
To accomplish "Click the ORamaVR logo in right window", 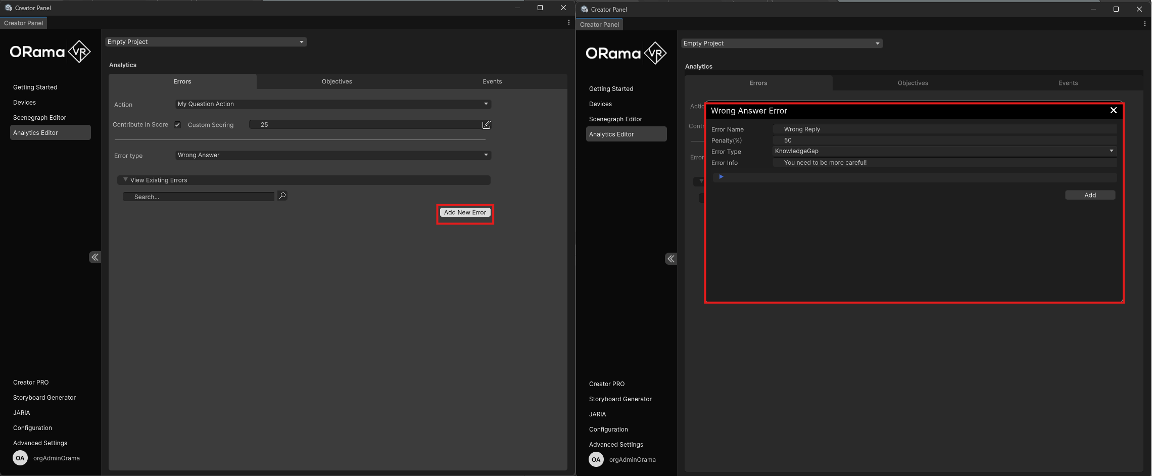I will click(x=626, y=53).
